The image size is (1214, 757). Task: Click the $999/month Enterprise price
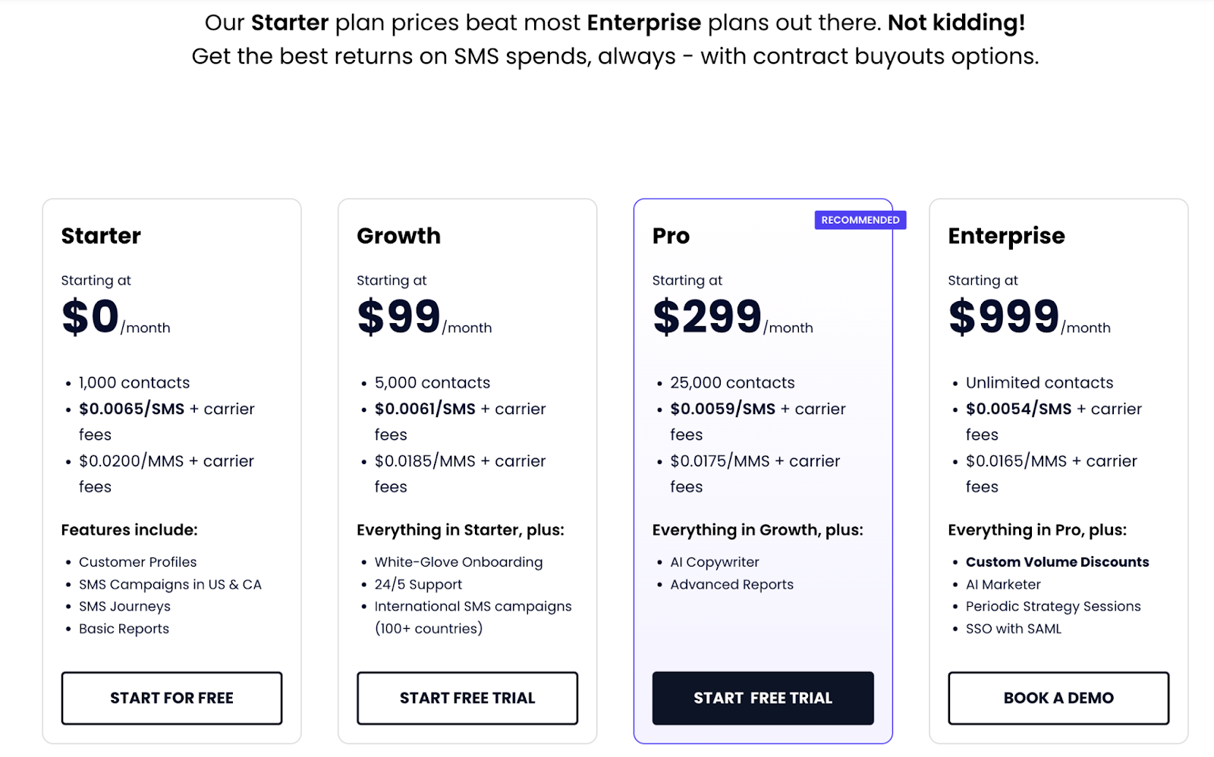click(x=1028, y=317)
